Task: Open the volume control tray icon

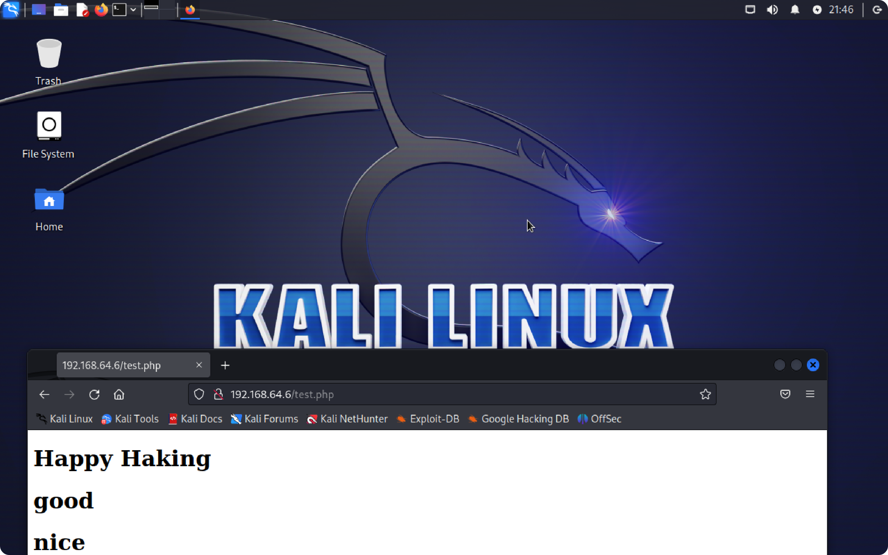Action: [x=772, y=10]
